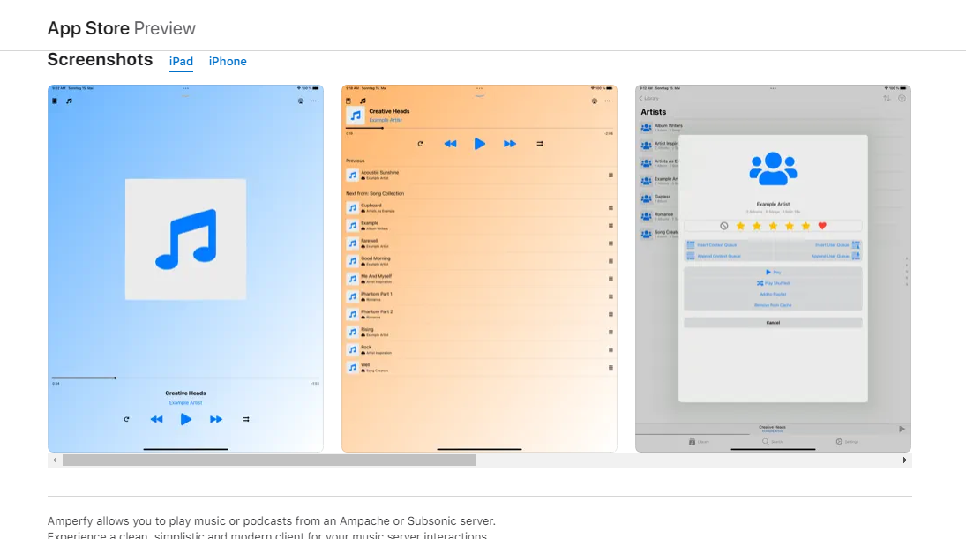Click the red heart favorite icon
The image size is (966, 539).
coord(822,226)
